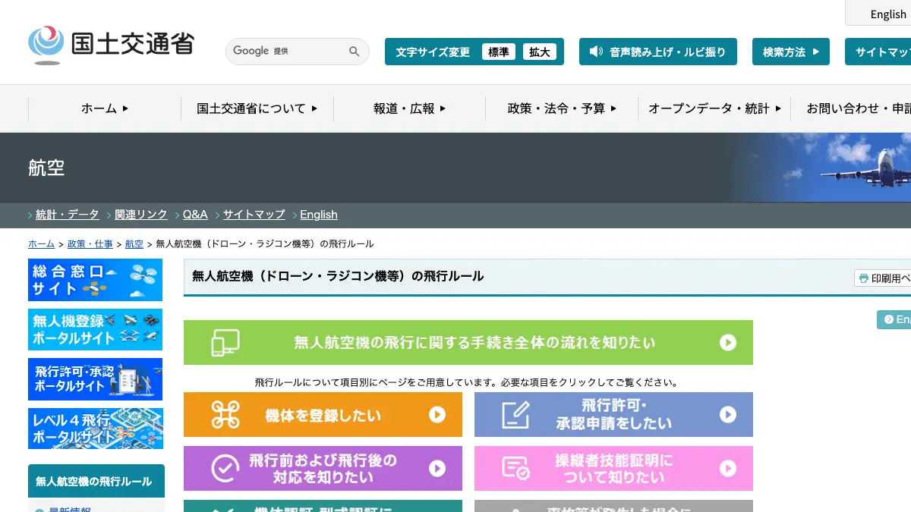Click English in the 航空 sub-navigation
Screen dimensions: 911x512
(x=319, y=215)
